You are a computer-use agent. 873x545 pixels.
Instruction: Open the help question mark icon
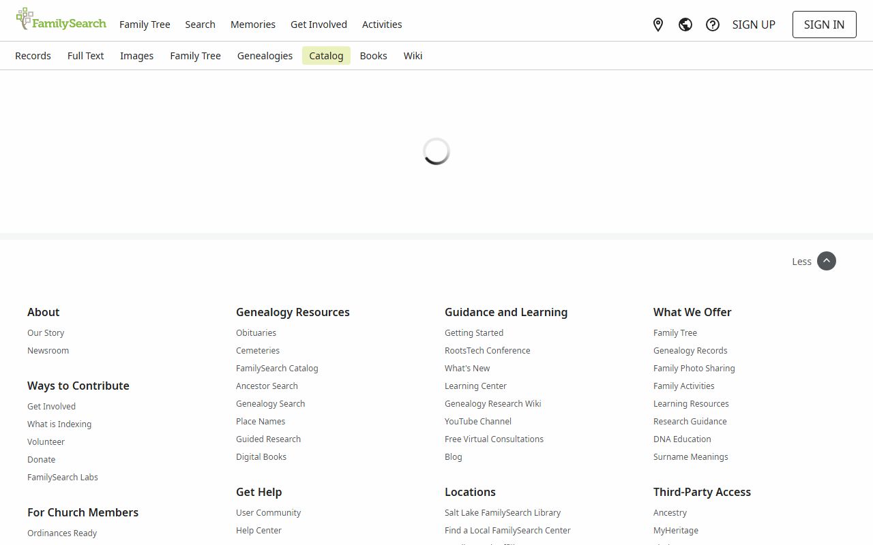tap(713, 25)
